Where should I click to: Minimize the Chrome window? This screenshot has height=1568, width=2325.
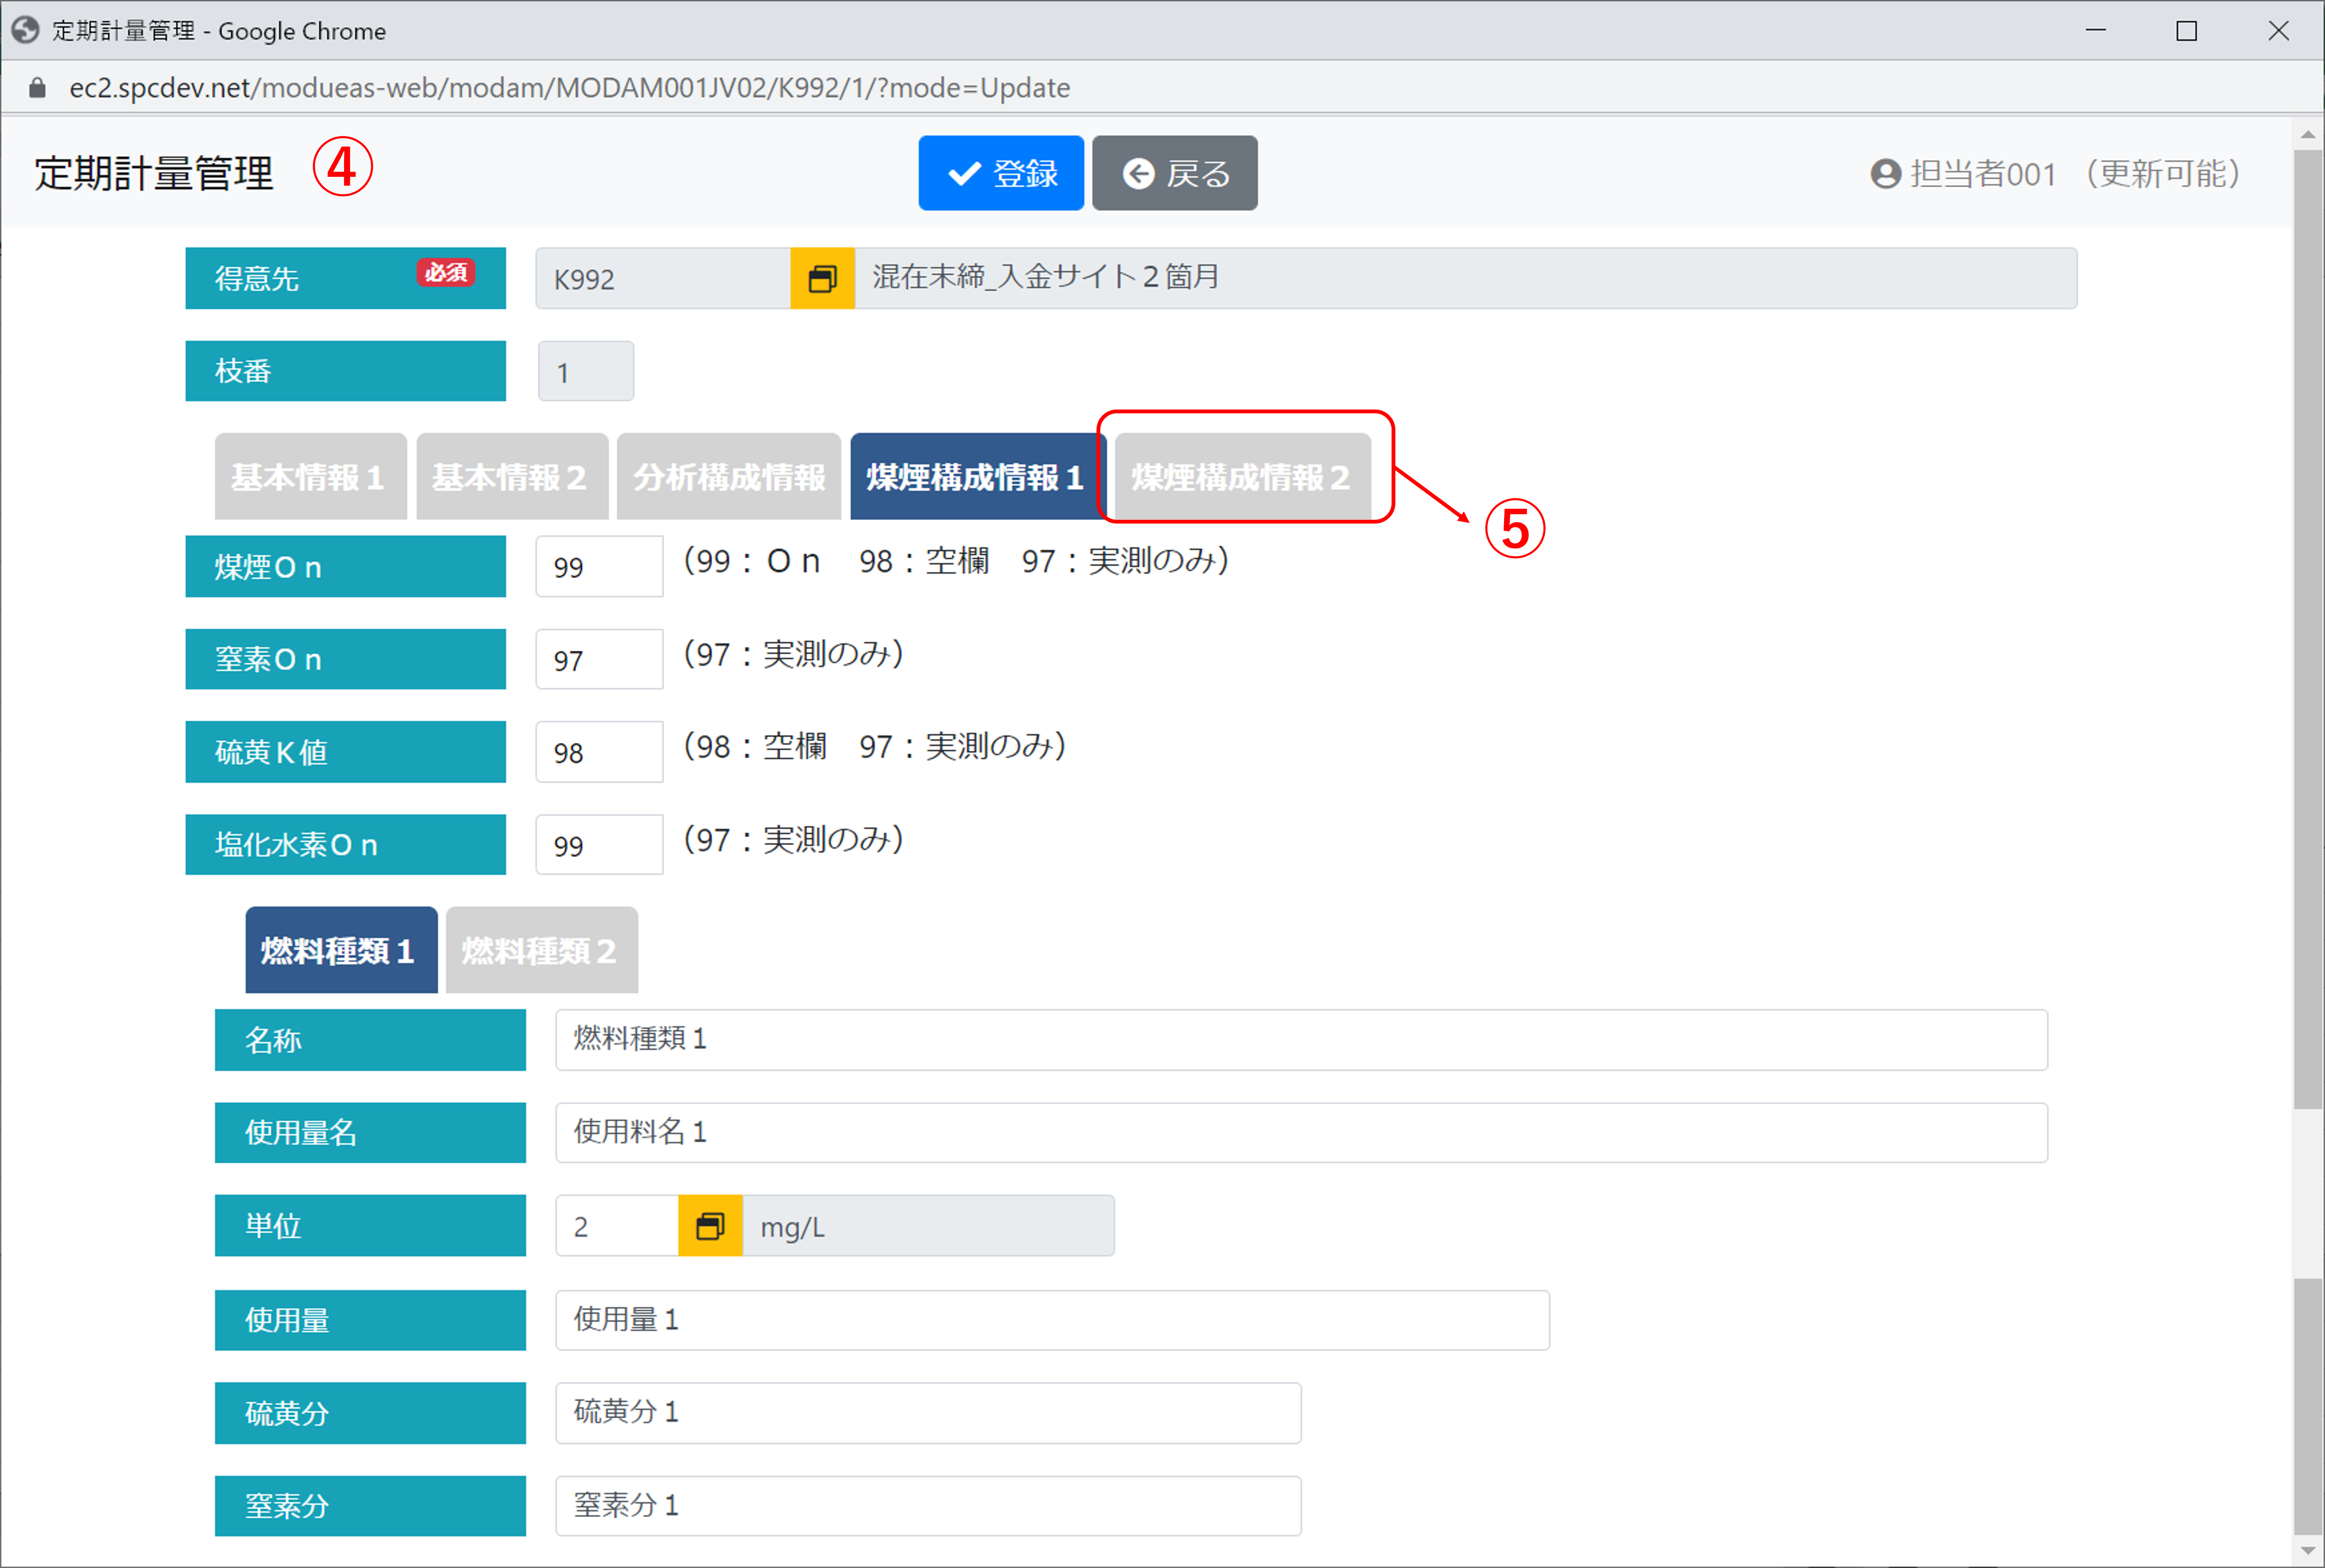(x=2096, y=31)
